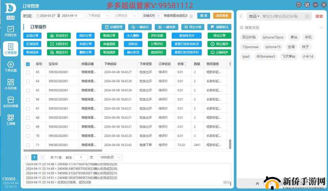The width and height of the screenshot is (328, 191).
Task: Click the home icon at the bottom of the right panel
Action: pos(257,183)
